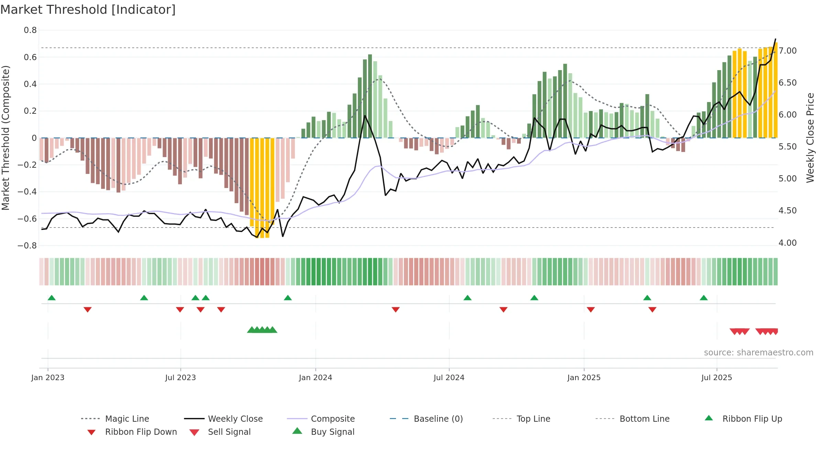Click the −0.2 left axis tick label
This screenshot has width=825, height=464.
27,165
